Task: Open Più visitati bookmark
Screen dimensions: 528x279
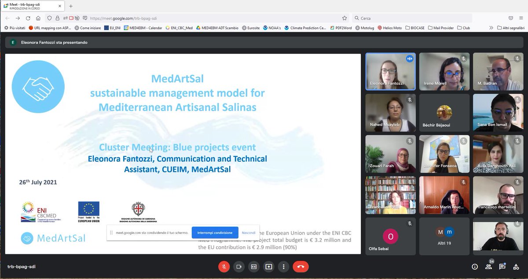Action: (x=15, y=28)
